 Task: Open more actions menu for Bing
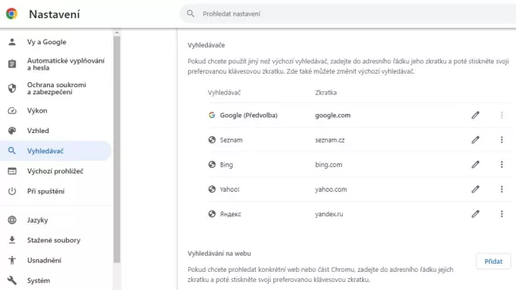pos(502,164)
